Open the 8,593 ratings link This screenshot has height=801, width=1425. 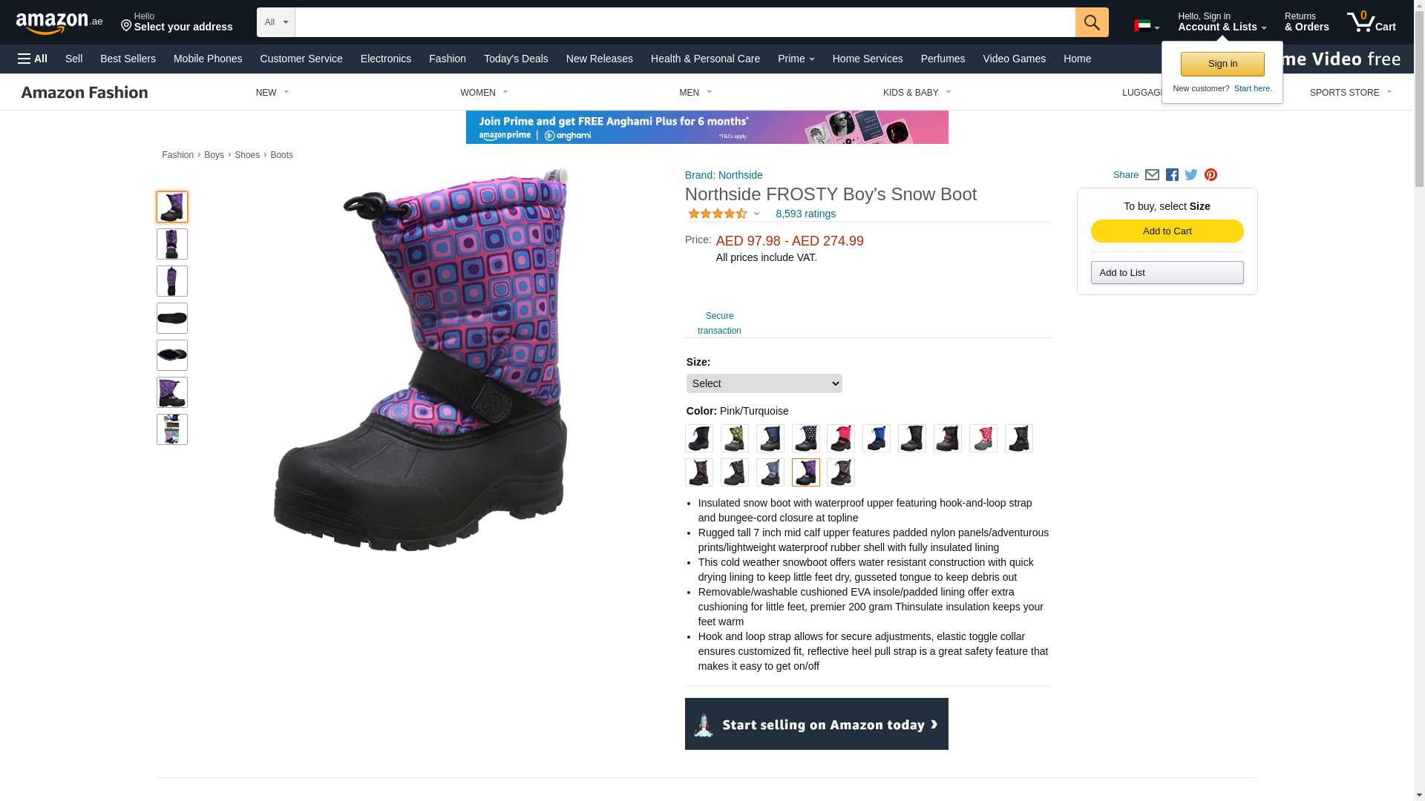click(805, 214)
